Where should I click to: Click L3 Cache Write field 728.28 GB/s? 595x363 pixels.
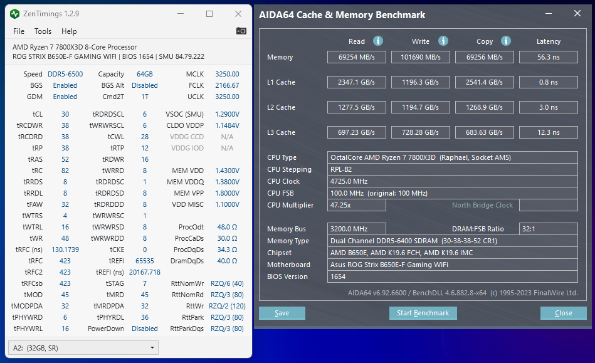(x=421, y=132)
